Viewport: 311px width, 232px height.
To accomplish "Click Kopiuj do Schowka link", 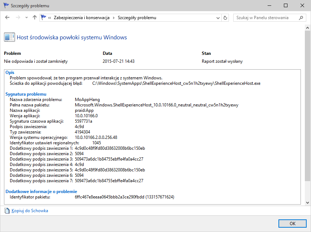I will tap(30, 211).
